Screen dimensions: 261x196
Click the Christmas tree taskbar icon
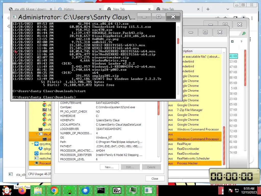[70, 190]
